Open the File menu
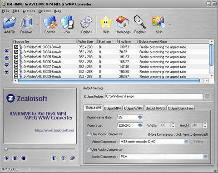The width and height of the screenshot is (218, 173). (5, 11)
